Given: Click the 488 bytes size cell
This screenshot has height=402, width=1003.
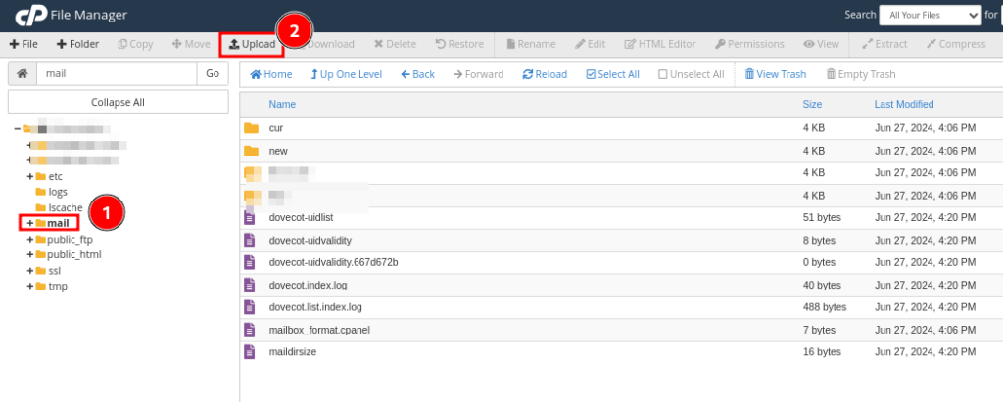Looking at the screenshot, I should coord(825,307).
